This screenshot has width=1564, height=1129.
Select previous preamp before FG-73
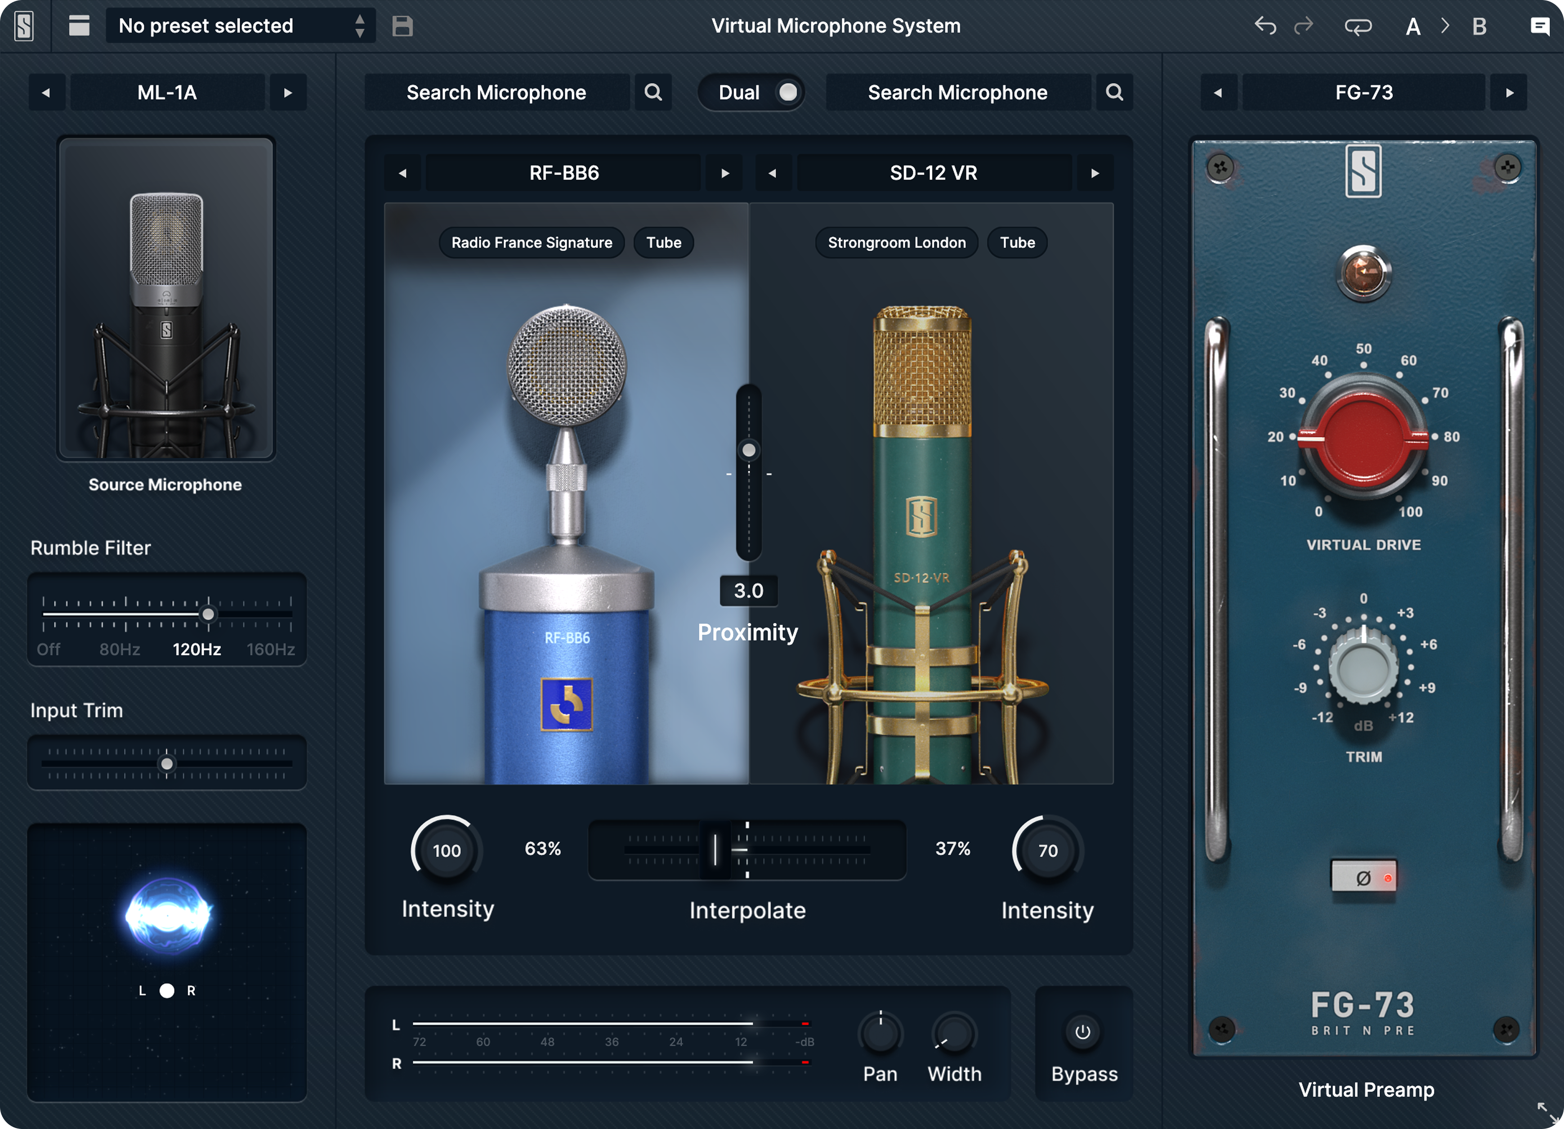point(1218,92)
